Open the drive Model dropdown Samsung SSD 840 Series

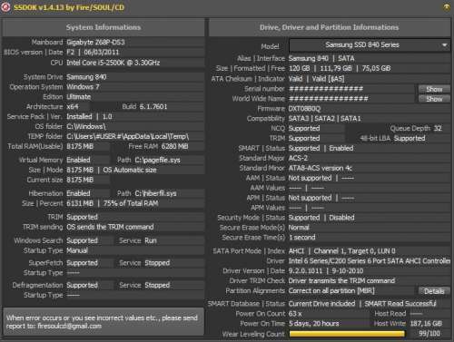tap(370, 45)
